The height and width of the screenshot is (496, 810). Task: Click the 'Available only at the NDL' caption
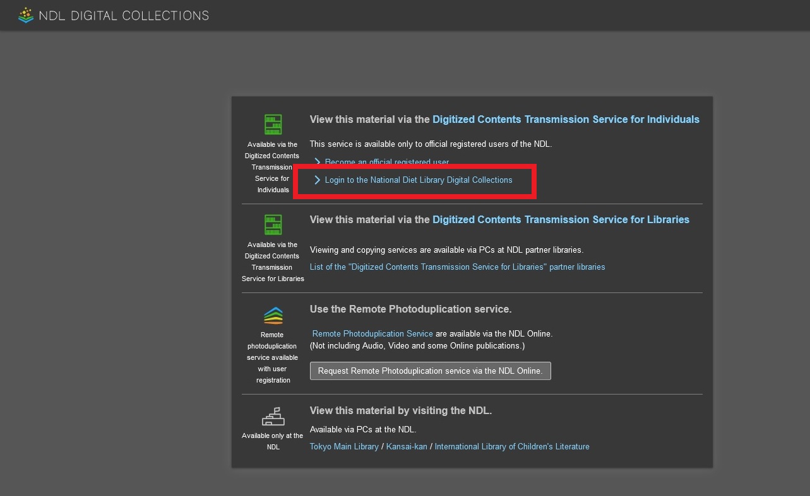273,441
